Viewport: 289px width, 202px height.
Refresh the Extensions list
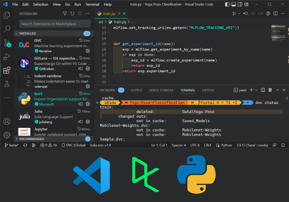tap(72, 14)
